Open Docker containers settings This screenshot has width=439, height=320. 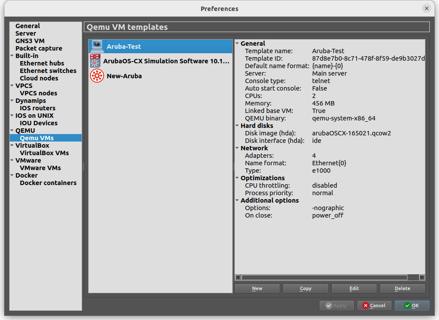point(48,182)
